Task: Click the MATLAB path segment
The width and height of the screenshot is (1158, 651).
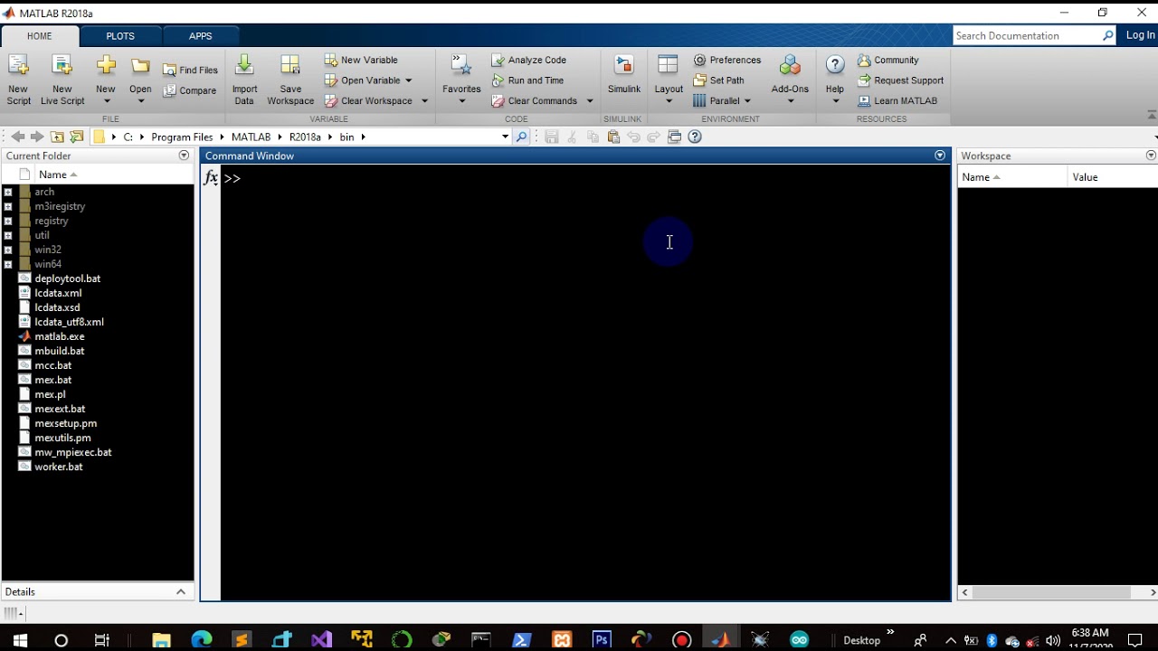Action: pos(251,137)
